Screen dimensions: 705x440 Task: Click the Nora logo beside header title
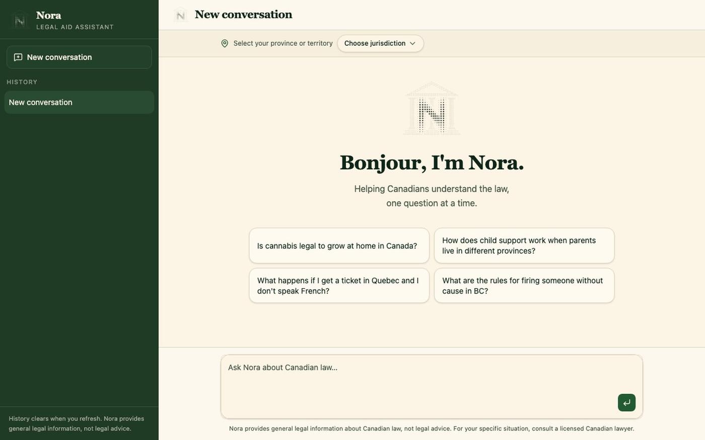180,15
